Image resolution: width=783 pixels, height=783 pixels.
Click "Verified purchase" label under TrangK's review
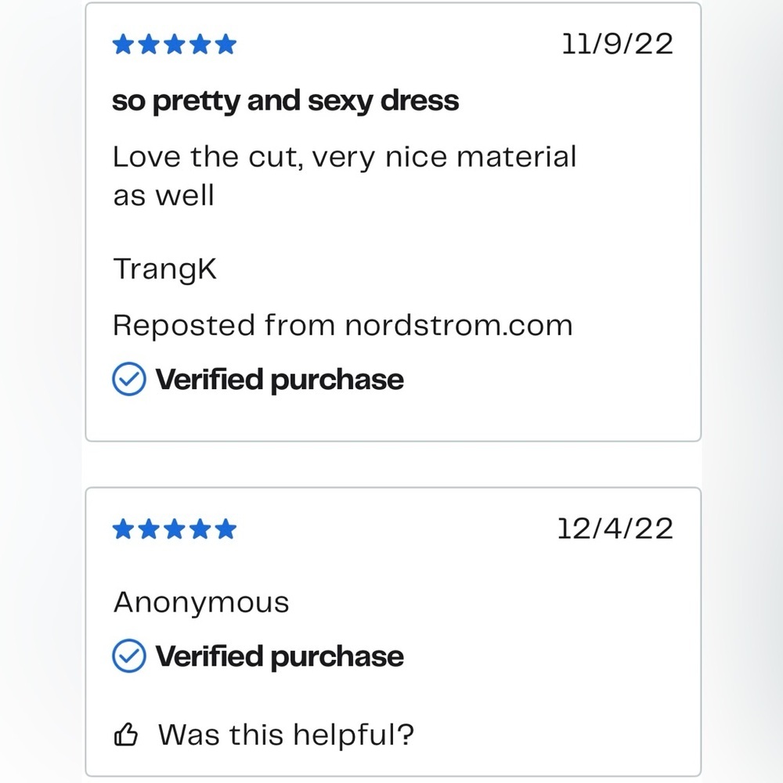pyautogui.click(x=280, y=381)
